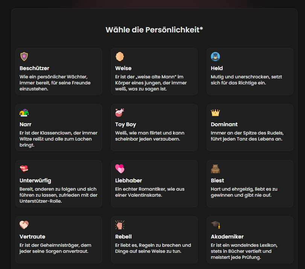Screen dimensions: 305x269
Task: Choose the Held personality
Action: pos(250,71)
